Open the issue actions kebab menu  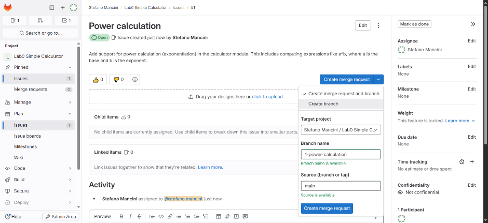pyautogui.click(x=378, y=25)
